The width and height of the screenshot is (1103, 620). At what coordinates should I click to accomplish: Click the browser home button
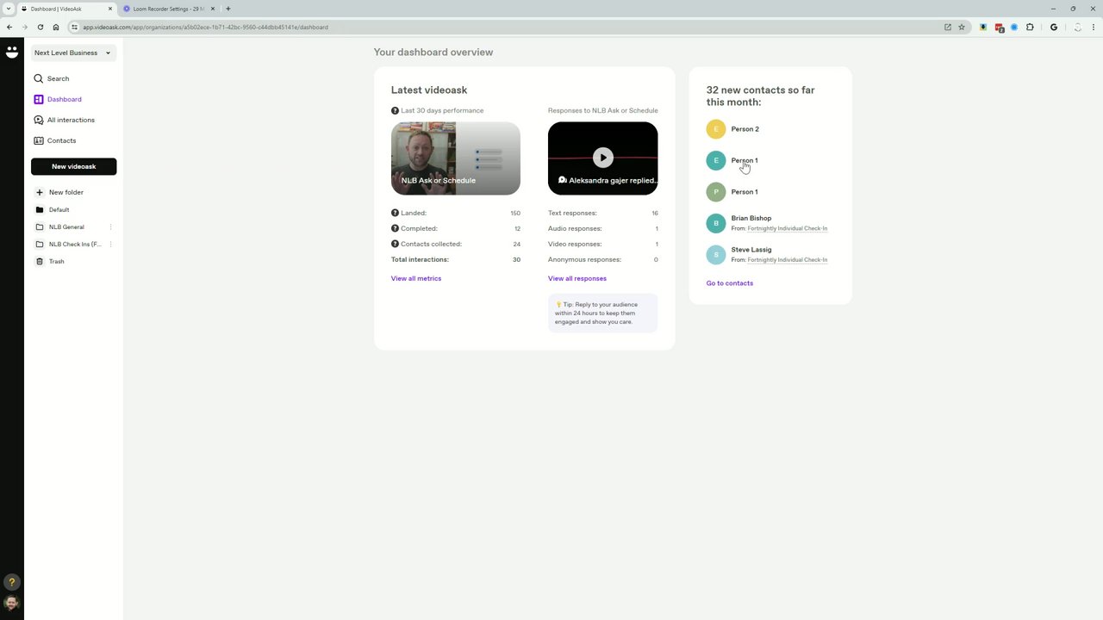coord(56,27)
